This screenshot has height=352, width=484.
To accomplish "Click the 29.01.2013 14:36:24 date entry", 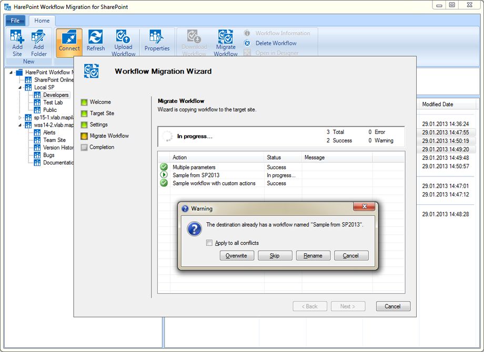I will [446, 124].
